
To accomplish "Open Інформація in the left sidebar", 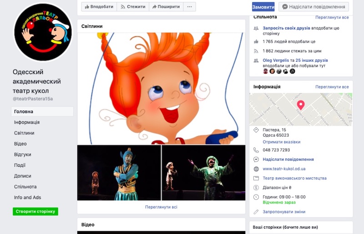I will 27,122.
